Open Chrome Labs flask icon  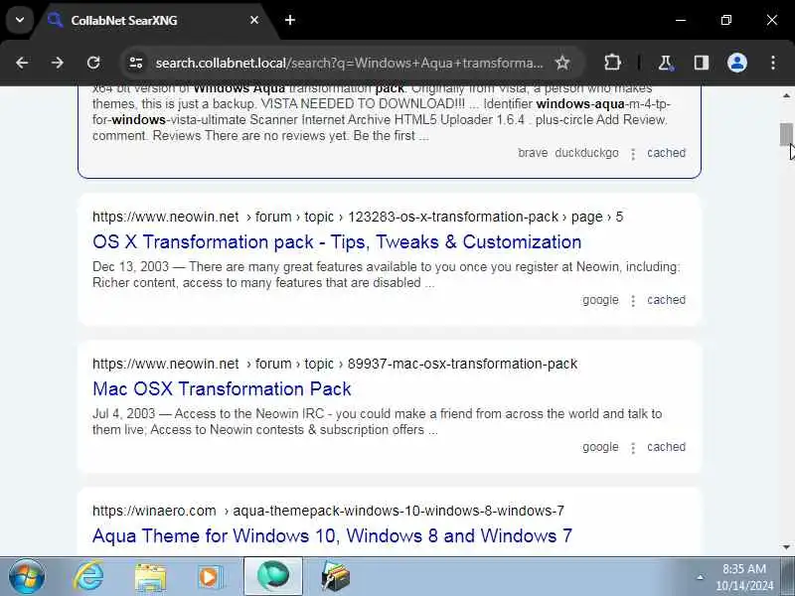pyautogui.click(x=665, y=63)
